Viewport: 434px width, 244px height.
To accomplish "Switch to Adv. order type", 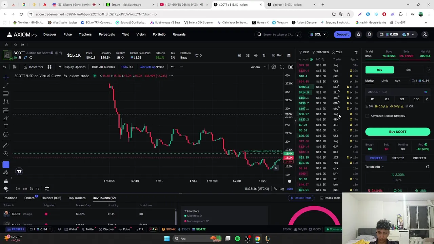I will (397, 81).
